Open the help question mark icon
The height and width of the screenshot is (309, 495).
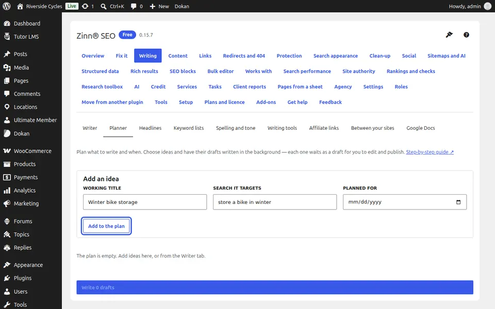[466, 35]
